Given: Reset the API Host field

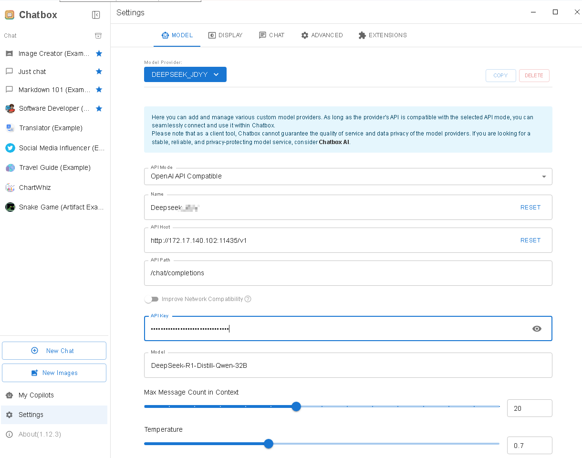Looking at the screenshot, I should click(x=530, y=240).
